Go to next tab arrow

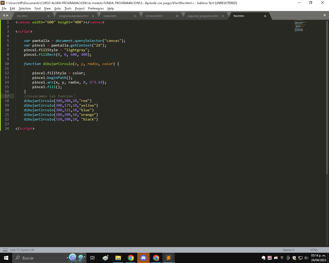point(7,15)
